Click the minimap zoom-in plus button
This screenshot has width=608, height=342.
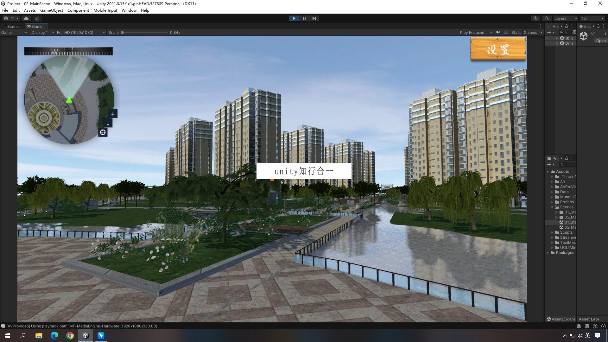113,114
